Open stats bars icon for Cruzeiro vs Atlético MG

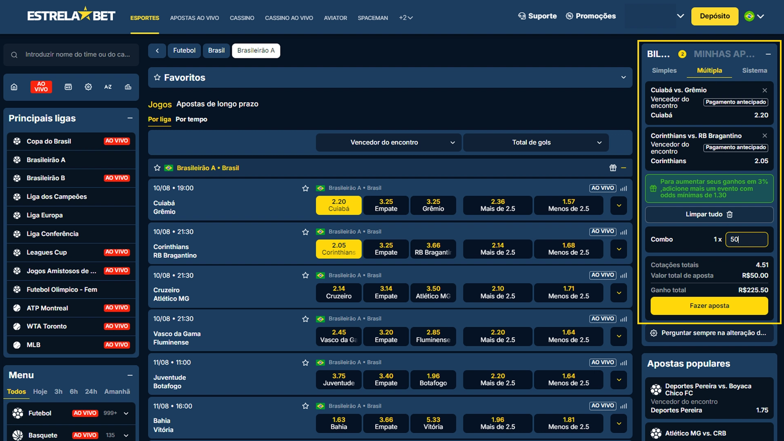624,276
